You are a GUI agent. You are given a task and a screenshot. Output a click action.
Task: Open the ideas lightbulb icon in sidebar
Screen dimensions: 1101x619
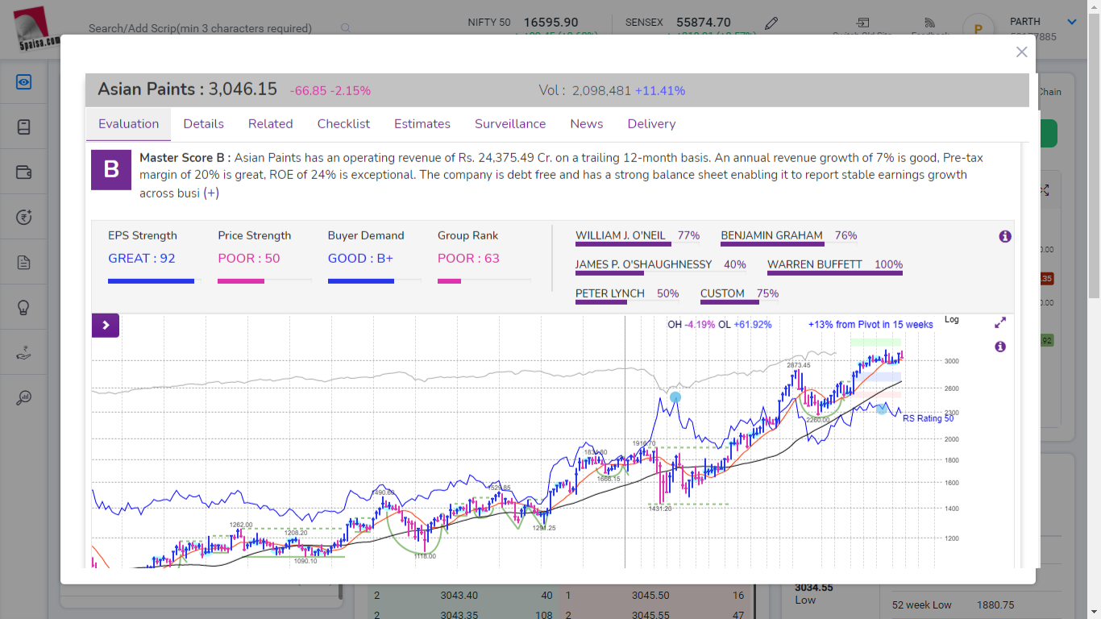[x=23, y=307]
